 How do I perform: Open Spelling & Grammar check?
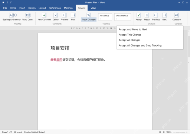[12, 17]
